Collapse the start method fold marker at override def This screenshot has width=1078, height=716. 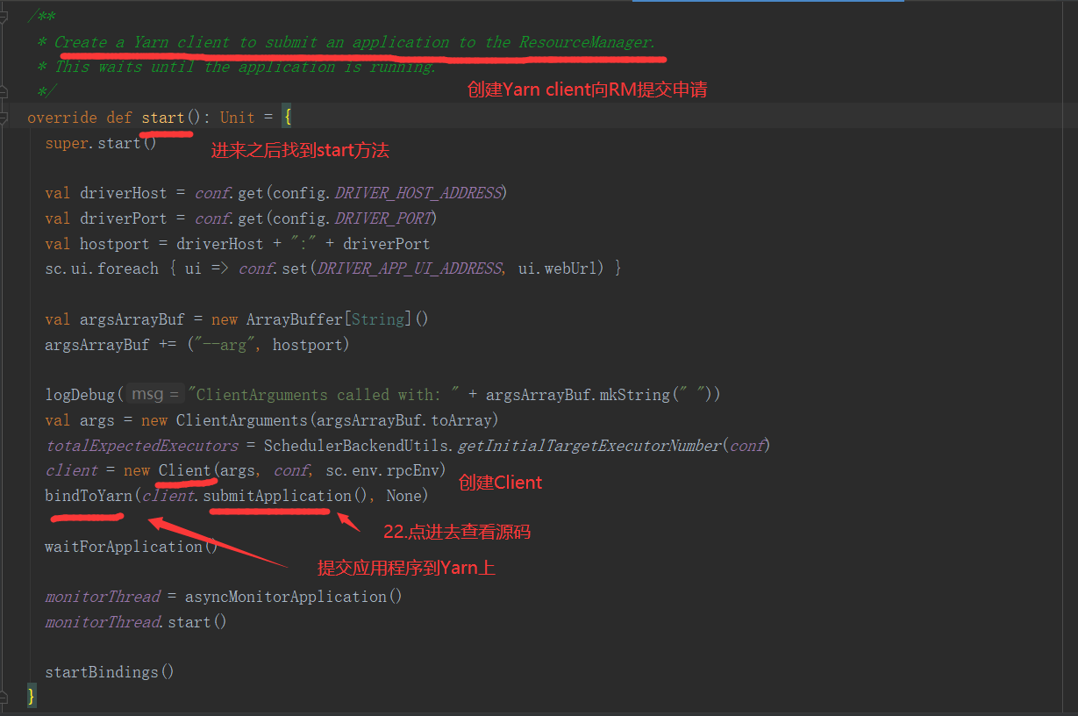click(4, 117)
